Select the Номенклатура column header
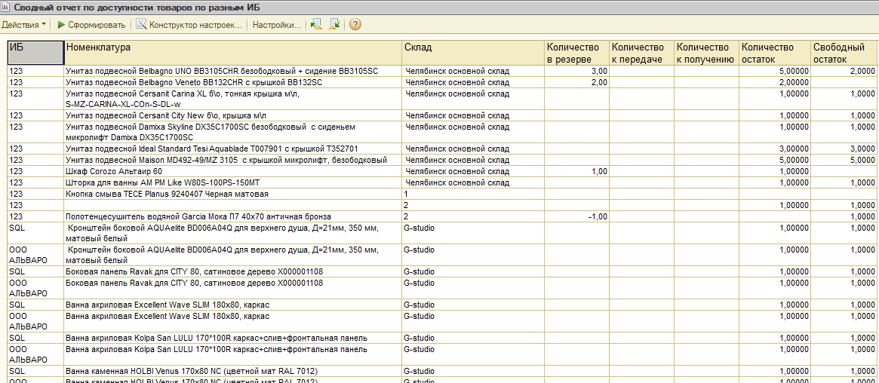 [233, 53]
